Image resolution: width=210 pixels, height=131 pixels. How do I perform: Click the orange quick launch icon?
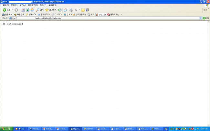tap(16, 129)
